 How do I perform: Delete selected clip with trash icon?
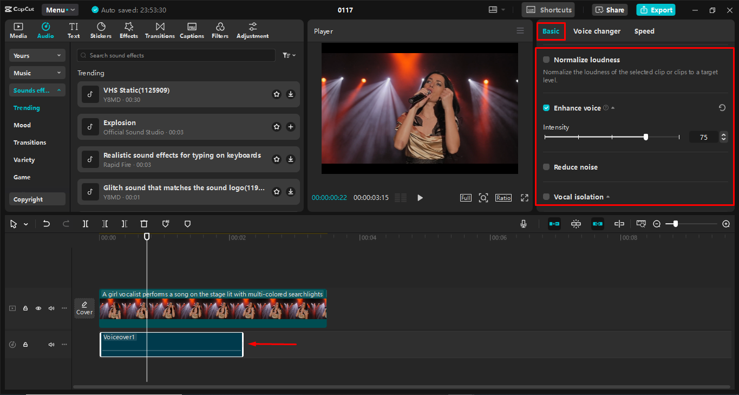click(x=144, y=224)
